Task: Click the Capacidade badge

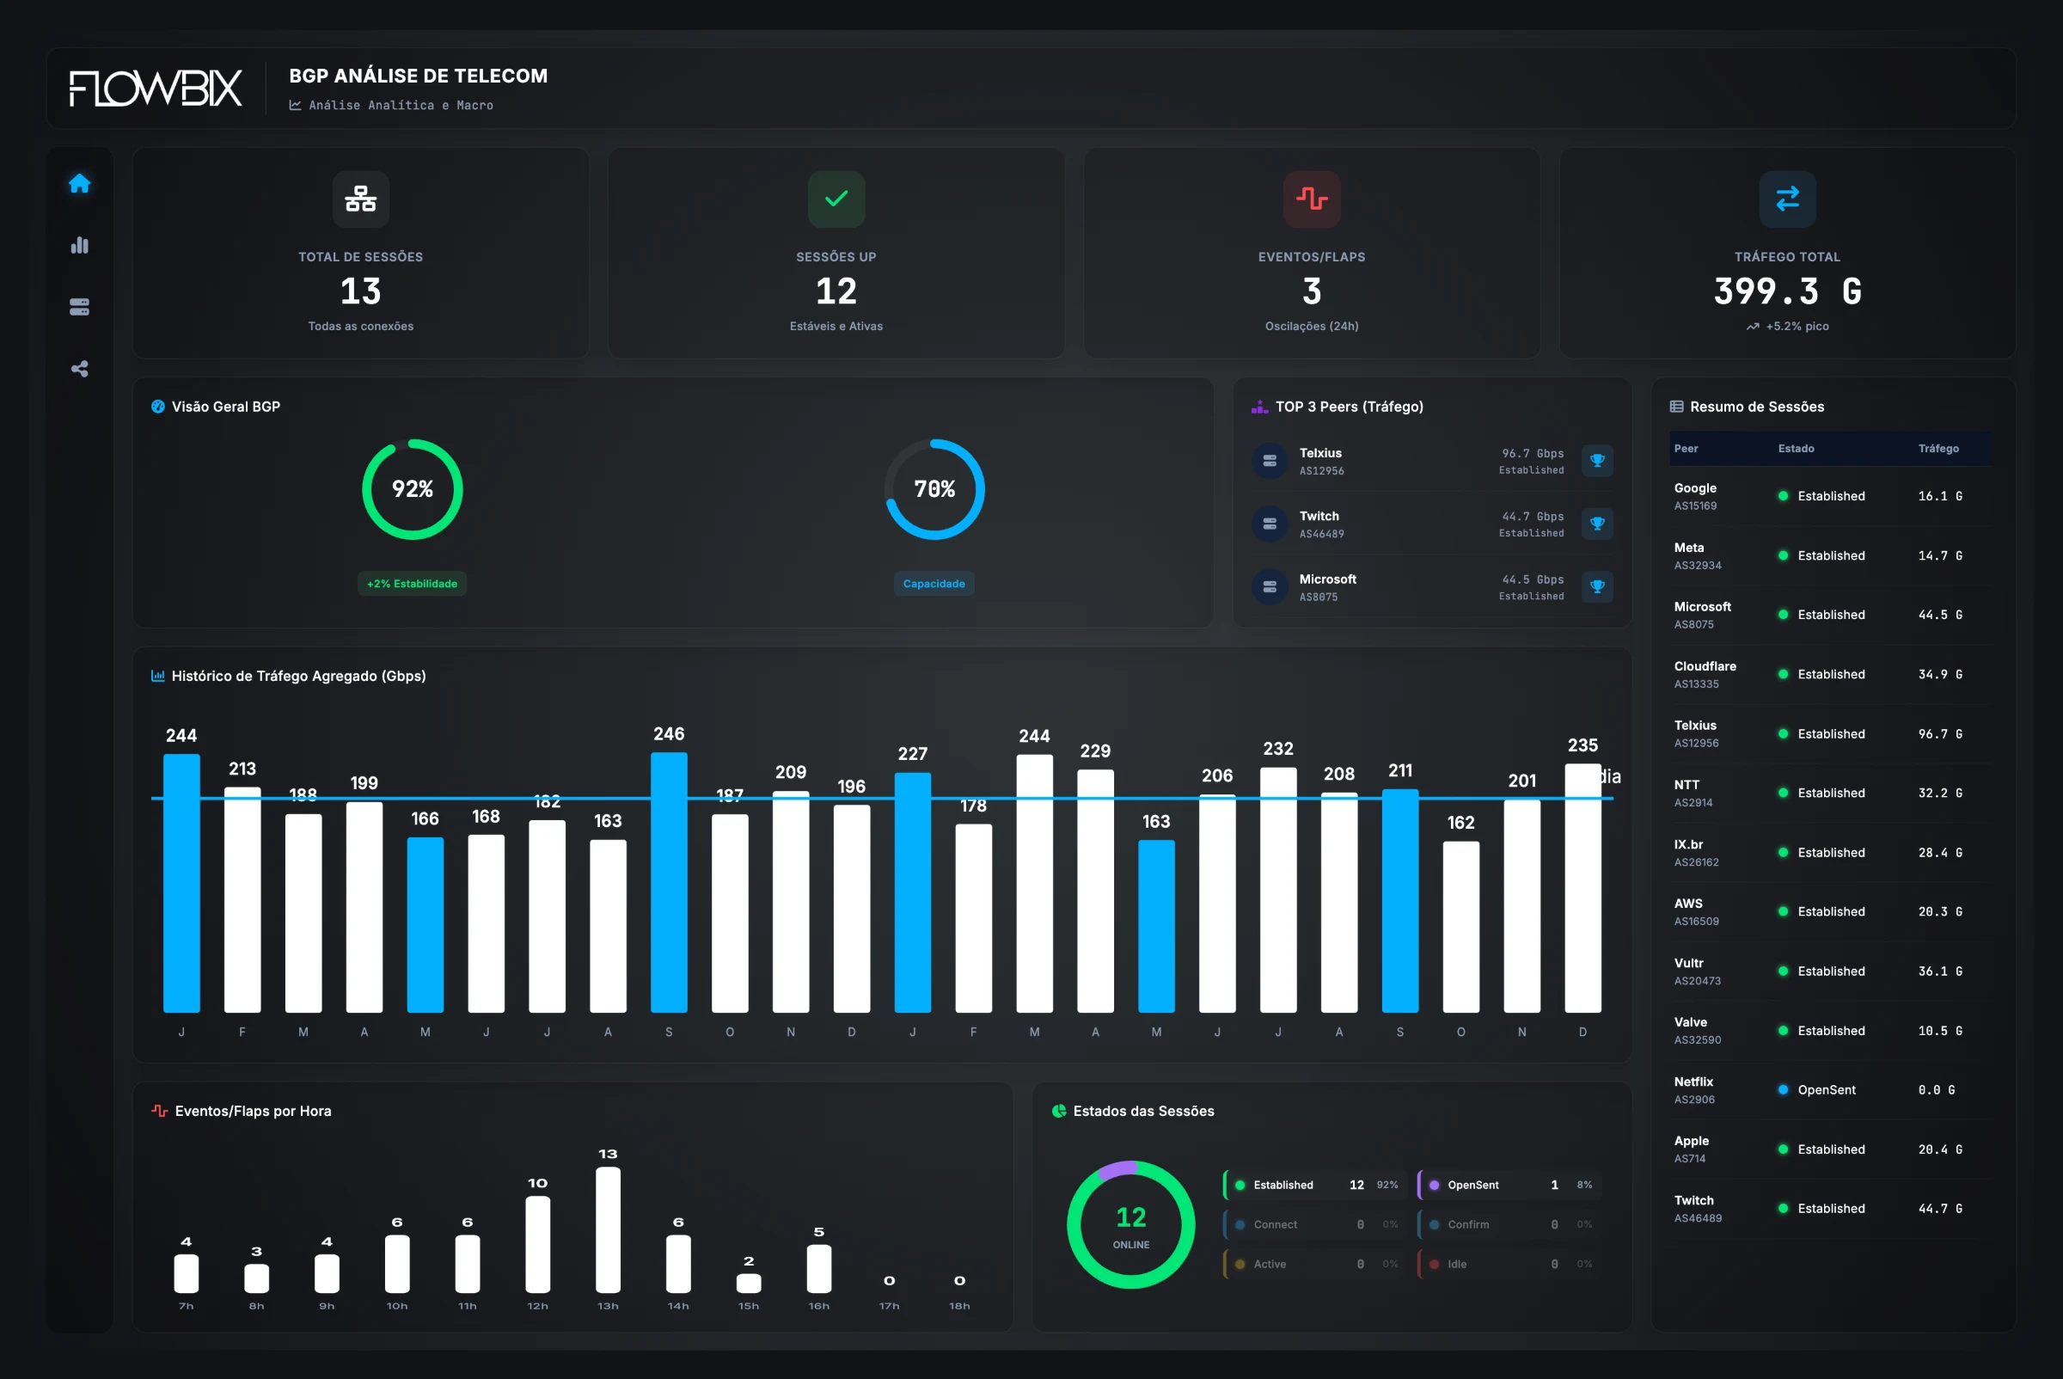Action: [934, 584]
